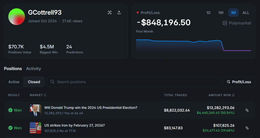This screenshot has height=138, width=260.
Task: Select the ALL time range
Action: pos(246,13)
